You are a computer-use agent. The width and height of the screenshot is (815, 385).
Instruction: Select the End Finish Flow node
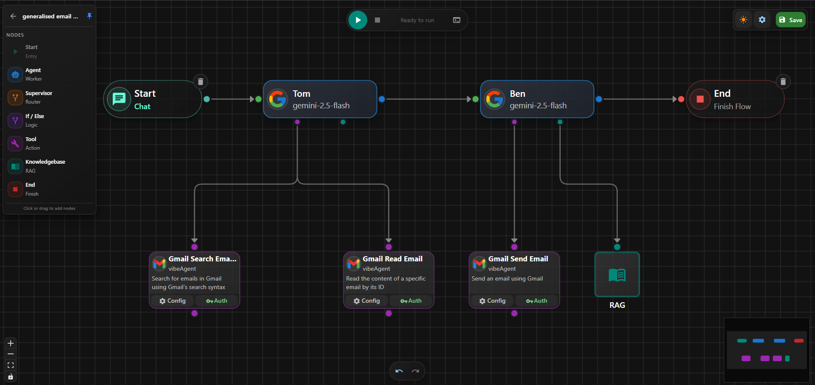(x=735, y=99)
